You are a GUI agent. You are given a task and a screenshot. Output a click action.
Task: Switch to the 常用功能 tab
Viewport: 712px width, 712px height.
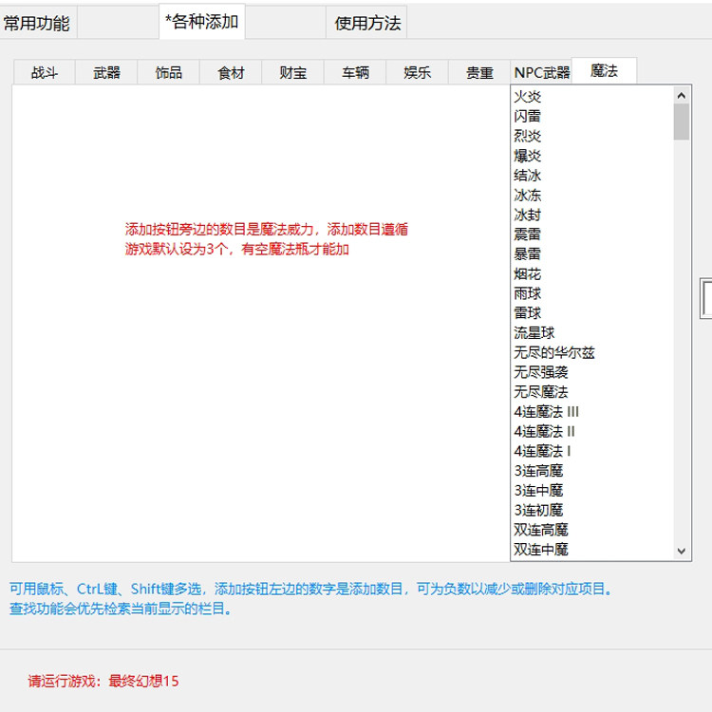[37, 22]
